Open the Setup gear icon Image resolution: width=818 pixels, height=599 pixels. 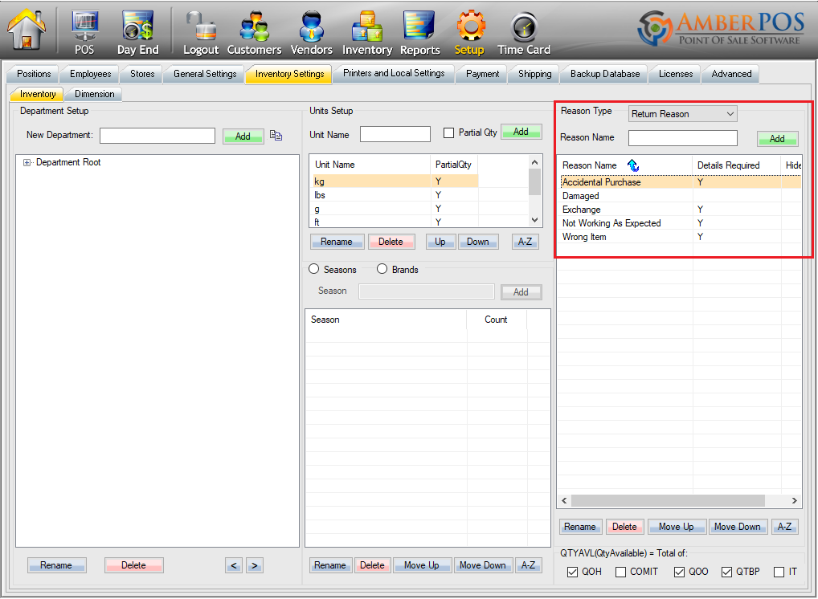tap(469, 32)
